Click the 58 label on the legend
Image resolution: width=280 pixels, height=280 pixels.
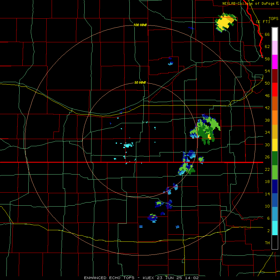click(x=267, y=59)
